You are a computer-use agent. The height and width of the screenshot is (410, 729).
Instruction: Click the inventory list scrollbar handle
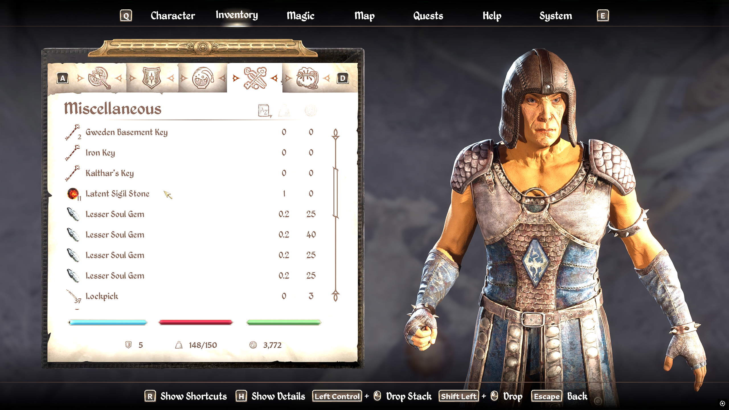(x=336, y=193)
